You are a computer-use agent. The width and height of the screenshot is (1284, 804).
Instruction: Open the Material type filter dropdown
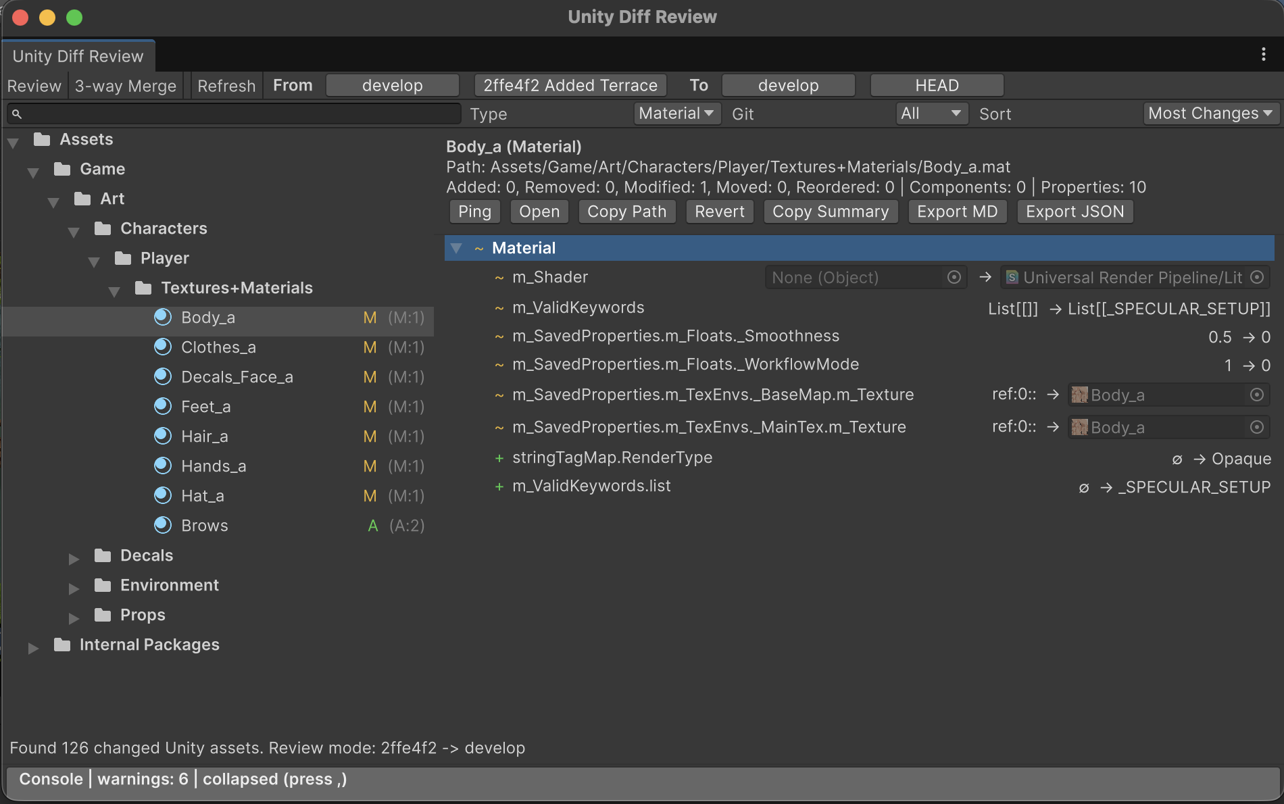[676, 114]
